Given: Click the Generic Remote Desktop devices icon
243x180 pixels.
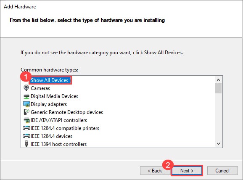Looking at the screenshot, I should click(26, 112).
